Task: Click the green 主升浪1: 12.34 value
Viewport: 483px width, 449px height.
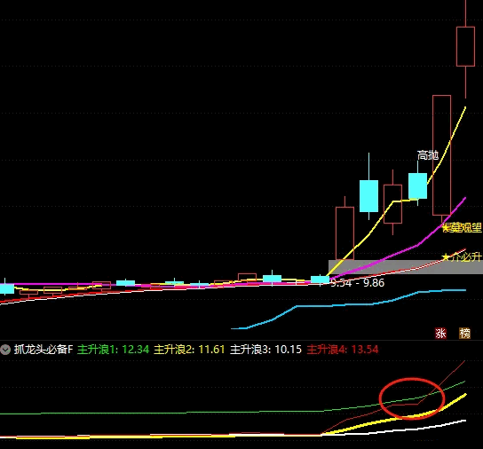Action: coord(113,350)
